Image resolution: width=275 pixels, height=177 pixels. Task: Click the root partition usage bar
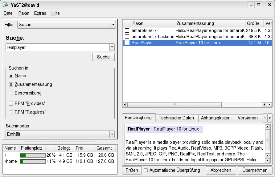click(x=33, y=155)
